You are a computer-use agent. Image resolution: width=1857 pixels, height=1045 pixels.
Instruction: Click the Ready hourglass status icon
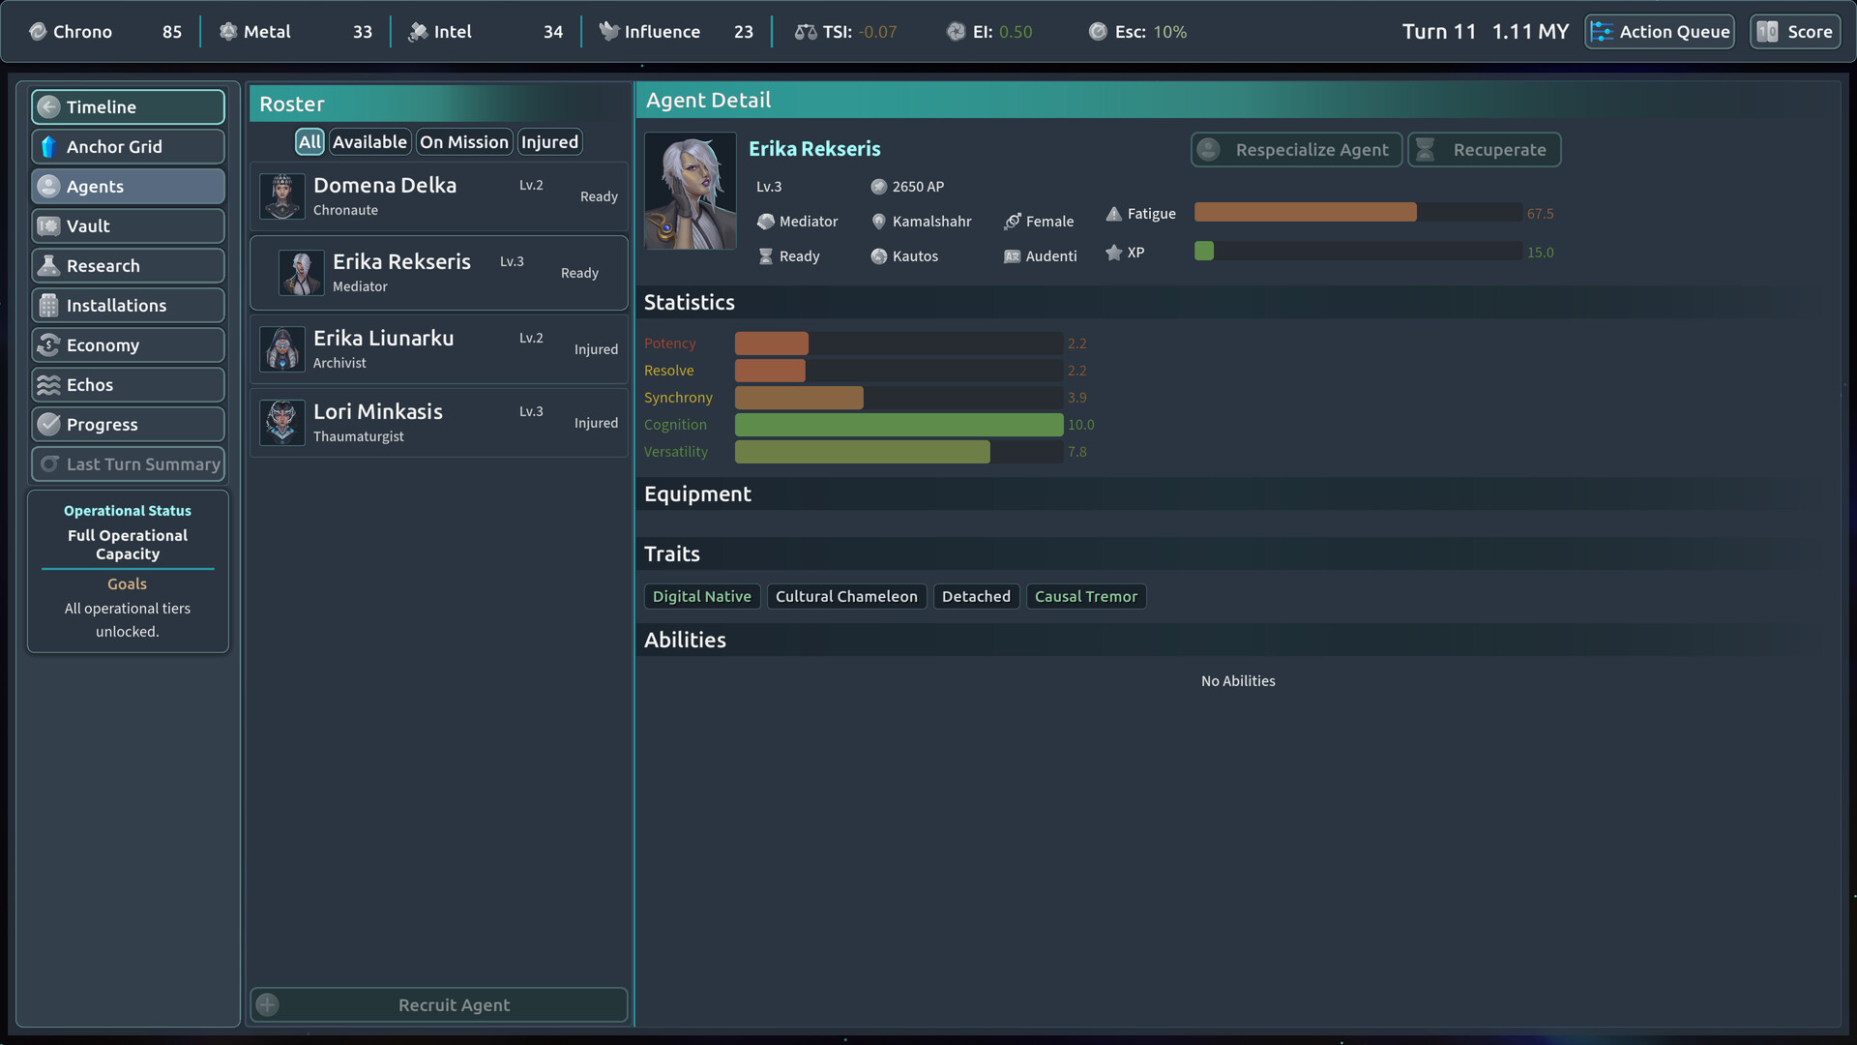tap(766, 256)
